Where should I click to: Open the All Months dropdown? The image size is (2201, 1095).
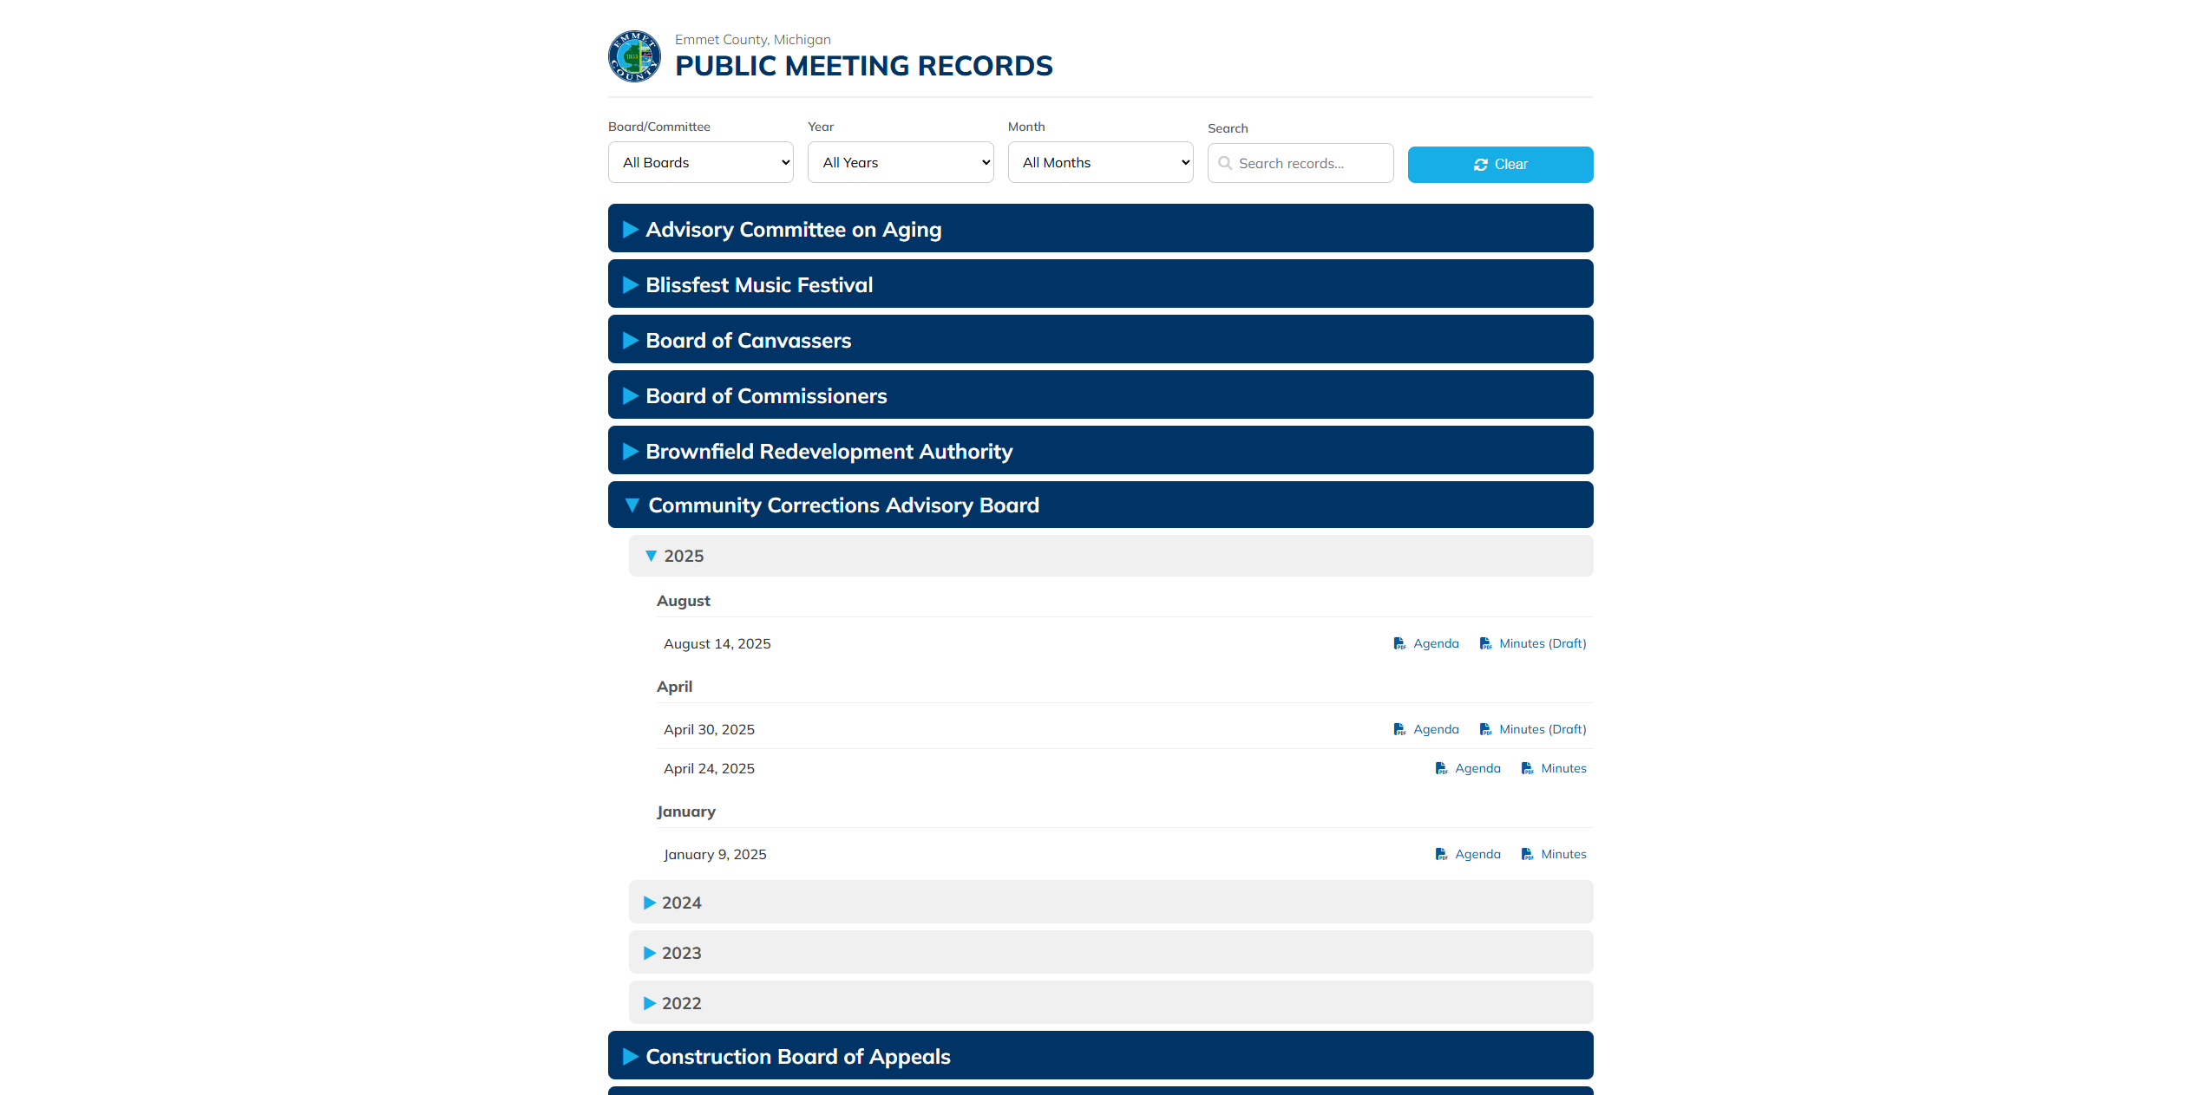click(x=1100, y=162)
